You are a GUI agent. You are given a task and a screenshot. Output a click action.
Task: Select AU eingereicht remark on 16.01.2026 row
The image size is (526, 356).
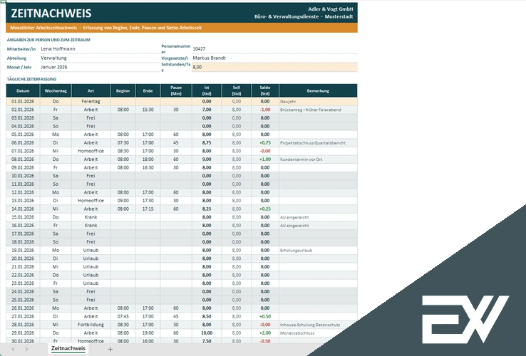tap(318, 225)
